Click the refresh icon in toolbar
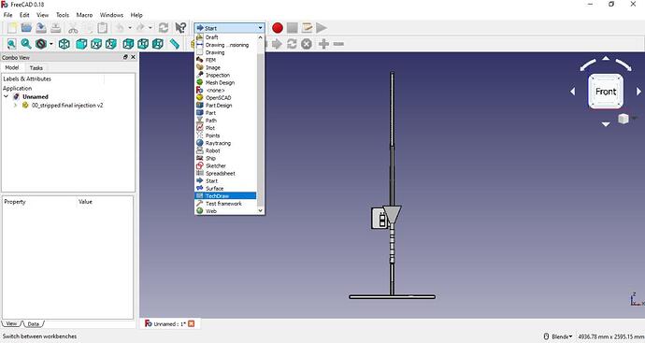The width and height of the screenshot is (645, 343). pos(164,28)
